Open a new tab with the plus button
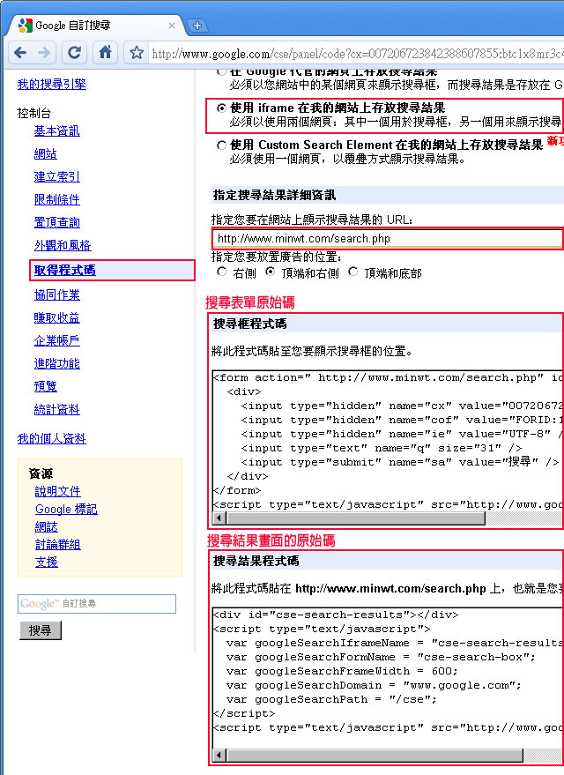Image resolution: width=564 pixels, height=775 pixels. tap(197, 26)
